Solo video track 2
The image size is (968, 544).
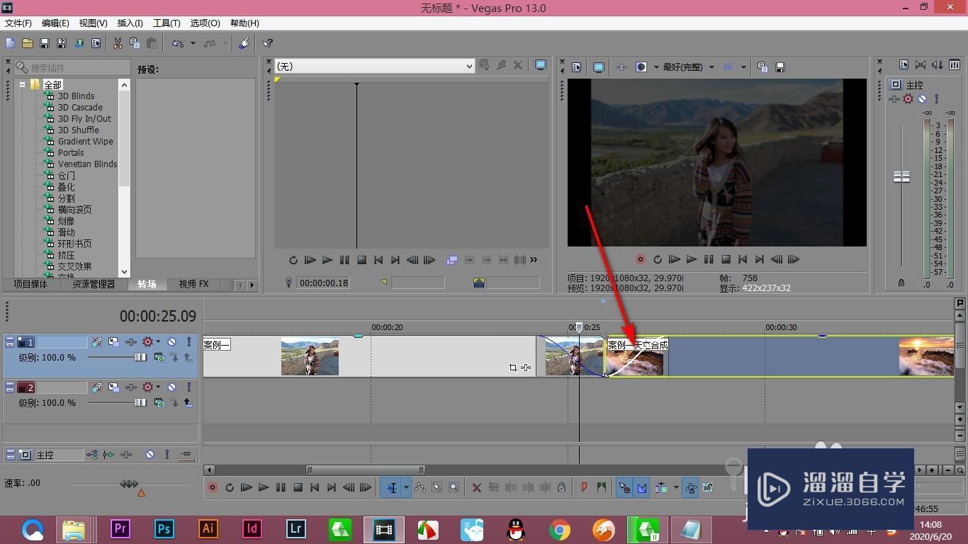188,387
